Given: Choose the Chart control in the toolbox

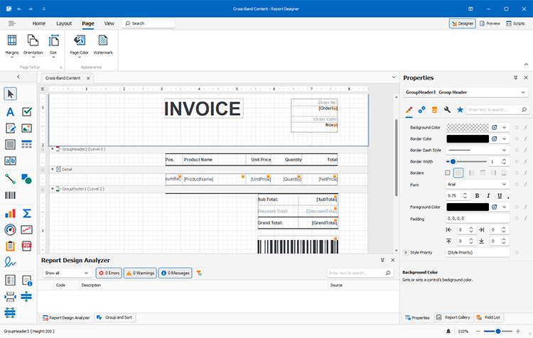Looking at the screenshot, I should [x=11, y=213].
